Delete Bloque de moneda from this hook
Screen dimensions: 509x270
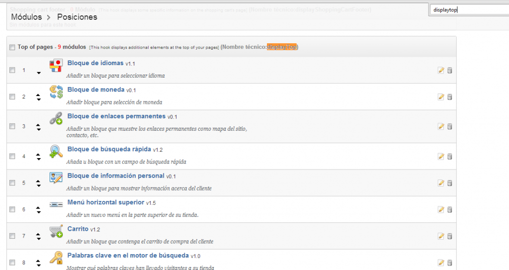[449, 97]
